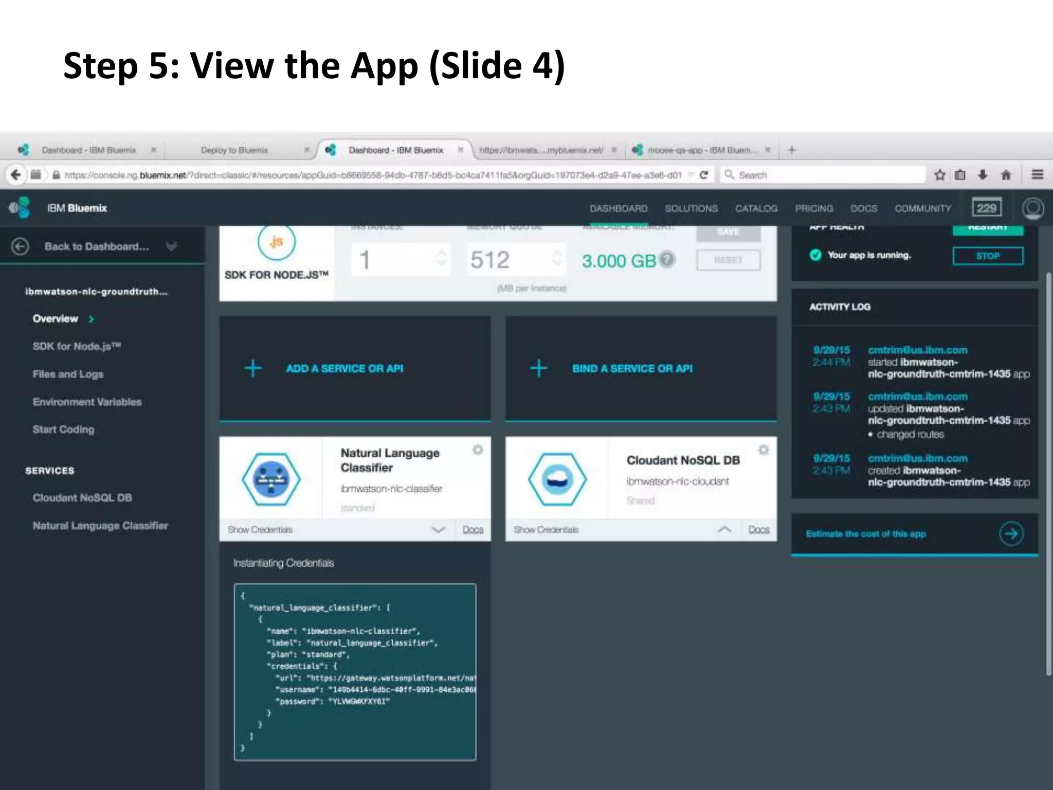Click the credentials JSON code box

(355, 672)
